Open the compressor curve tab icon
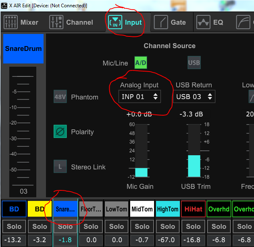 tap(243, 22)
